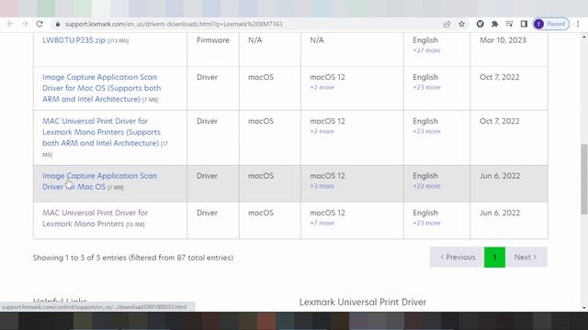Click the scrollbar down arrow

click(584, 308)
